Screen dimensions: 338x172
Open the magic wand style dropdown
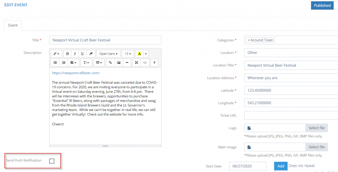(x=56, y=54)
